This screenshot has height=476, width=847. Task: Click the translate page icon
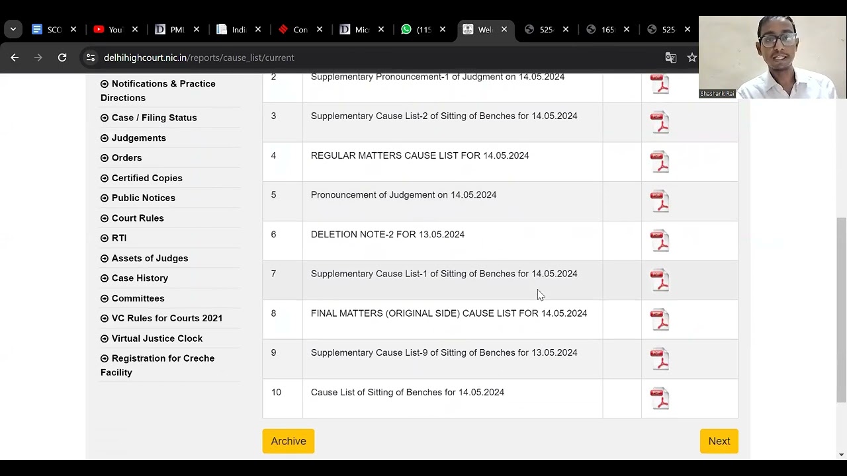click(671, 58)
